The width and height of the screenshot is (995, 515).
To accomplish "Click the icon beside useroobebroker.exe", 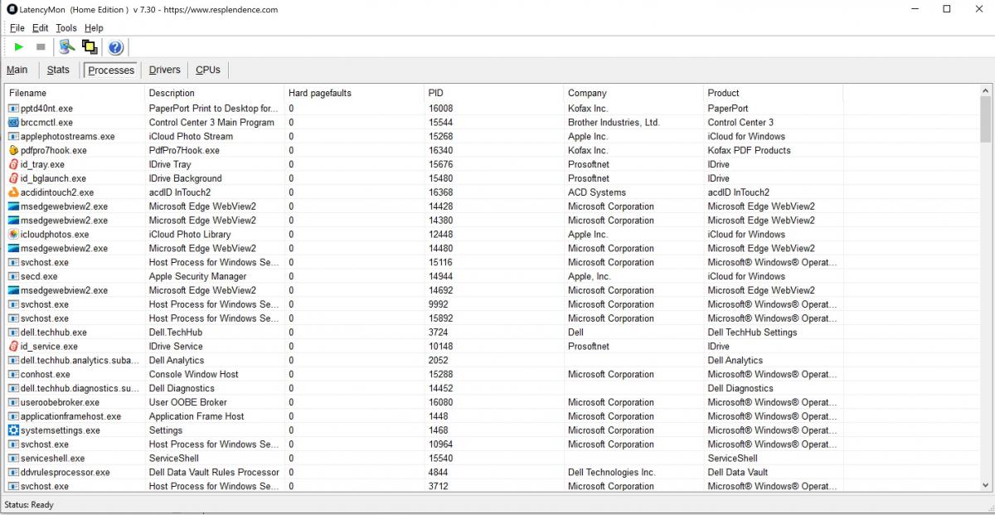I will 13,403.
